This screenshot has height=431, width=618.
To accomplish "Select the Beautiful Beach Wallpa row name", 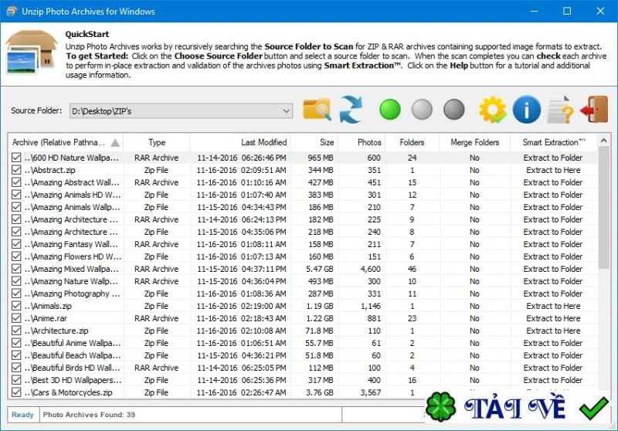I will pos(73,355).
